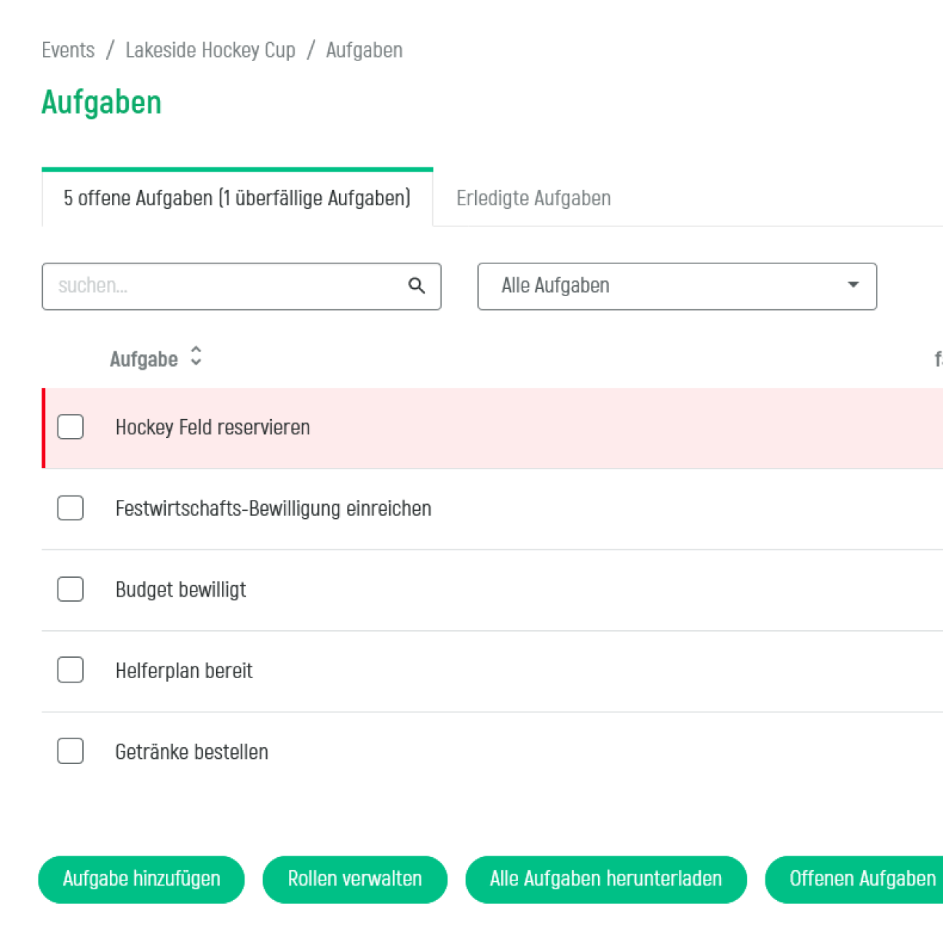Open the Events breadcrumb link
This screenshot has height=943, width=943.
tap(68, 49)
